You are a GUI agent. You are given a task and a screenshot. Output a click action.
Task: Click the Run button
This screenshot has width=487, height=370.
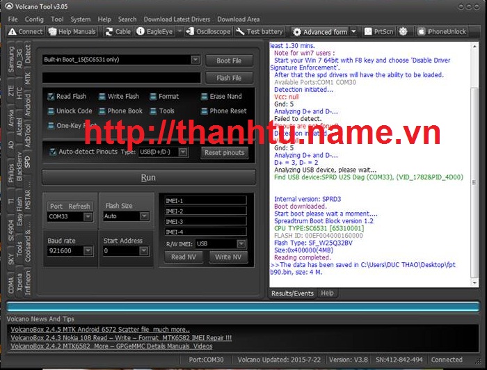(148, 177)
